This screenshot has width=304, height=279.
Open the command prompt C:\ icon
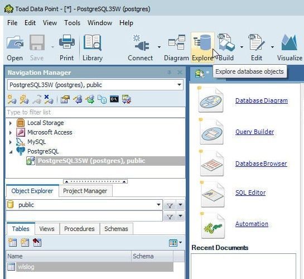114,99
